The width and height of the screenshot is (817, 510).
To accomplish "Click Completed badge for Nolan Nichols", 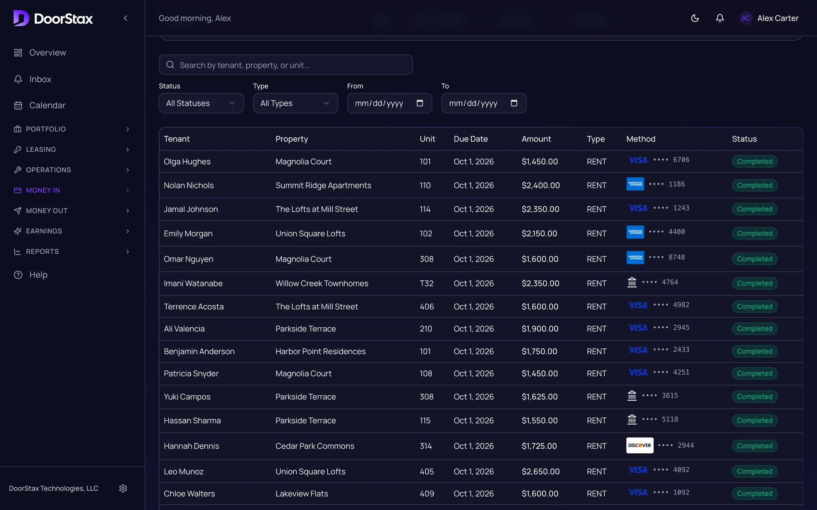I will (x=754, y=185).
